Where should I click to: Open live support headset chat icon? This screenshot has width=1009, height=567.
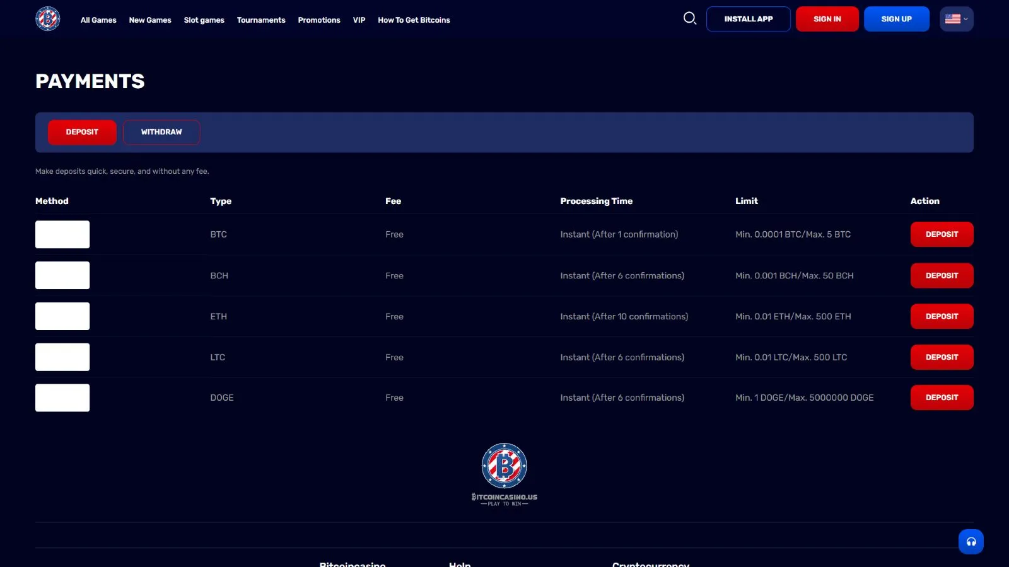[971, 542]
